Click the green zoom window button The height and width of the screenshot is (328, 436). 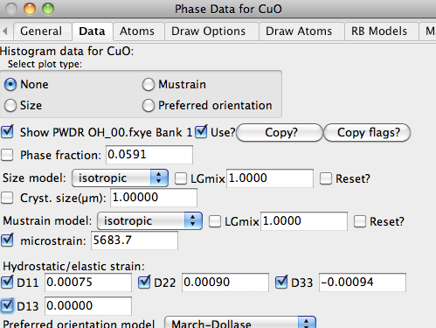[x=48, y=9]
